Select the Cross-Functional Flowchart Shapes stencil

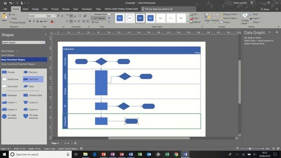coord(18,64)
